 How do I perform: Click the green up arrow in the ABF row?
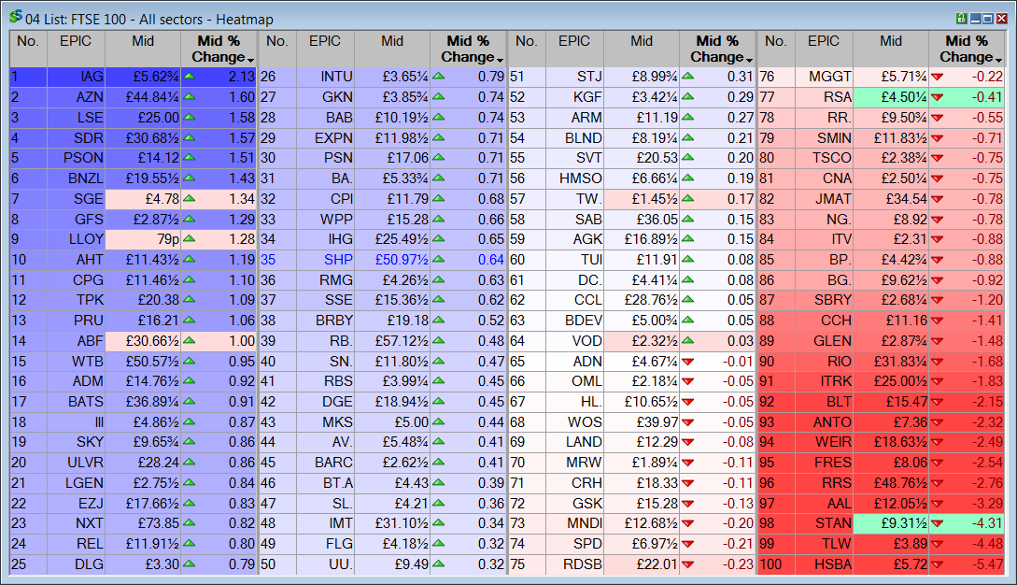coord(189,340)
